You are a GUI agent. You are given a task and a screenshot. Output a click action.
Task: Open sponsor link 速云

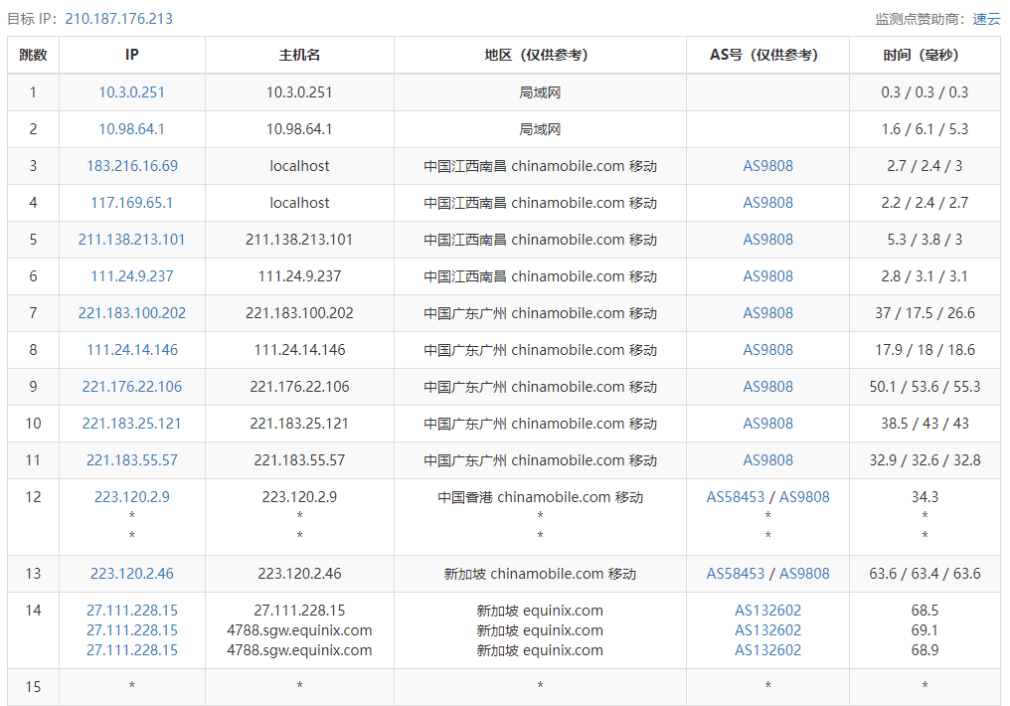coord(986,19)
